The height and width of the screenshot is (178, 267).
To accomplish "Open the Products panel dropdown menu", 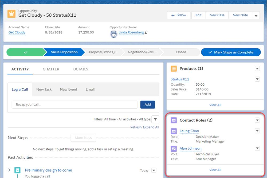I will (257, 69).
